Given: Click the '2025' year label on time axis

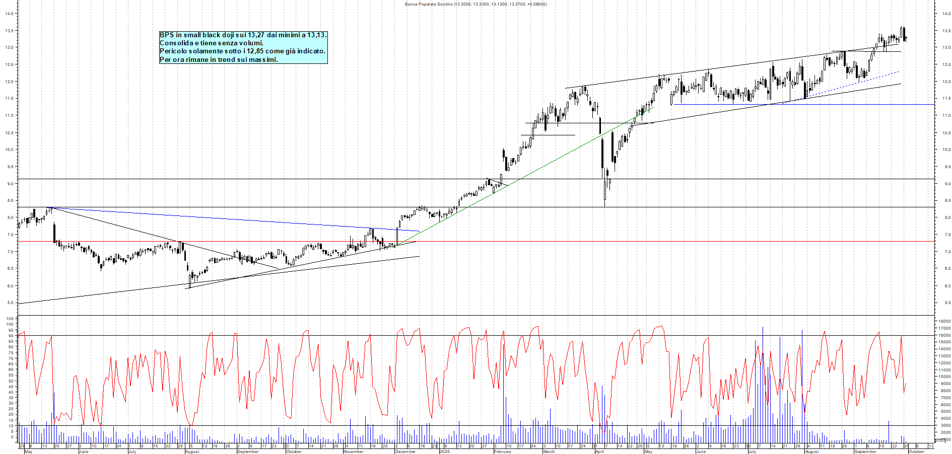Looking at the screenshot, I should tap(444, 451).
